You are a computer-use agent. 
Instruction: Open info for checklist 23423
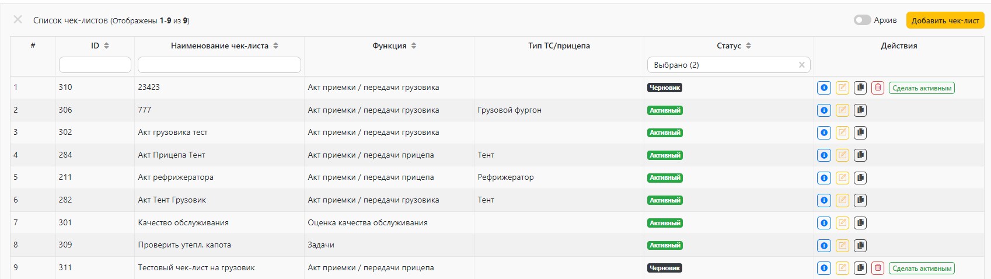(823, 88)
